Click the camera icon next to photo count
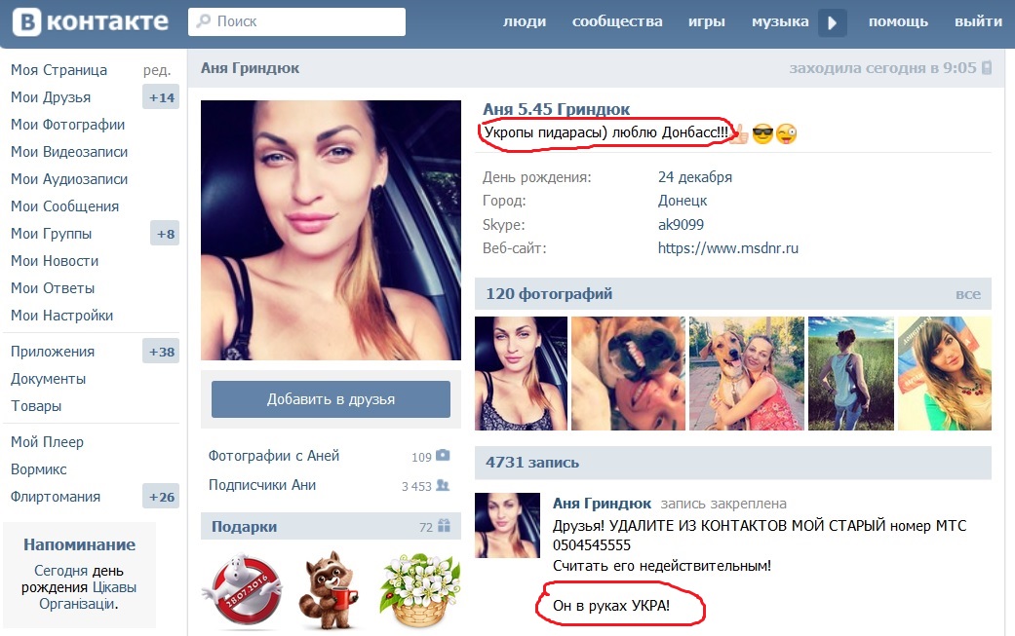 (443, 456)
